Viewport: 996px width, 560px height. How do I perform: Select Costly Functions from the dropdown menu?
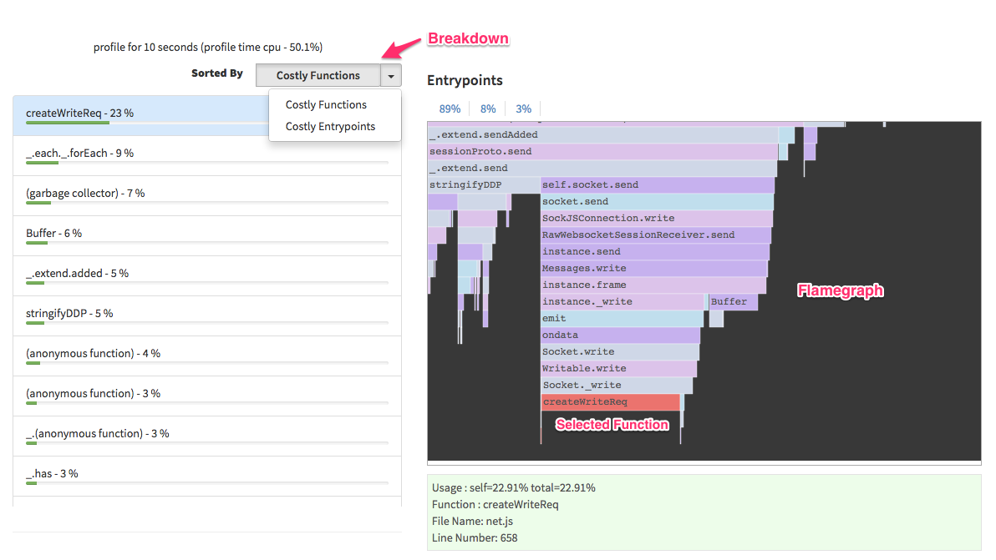click(x=325, y=104)
